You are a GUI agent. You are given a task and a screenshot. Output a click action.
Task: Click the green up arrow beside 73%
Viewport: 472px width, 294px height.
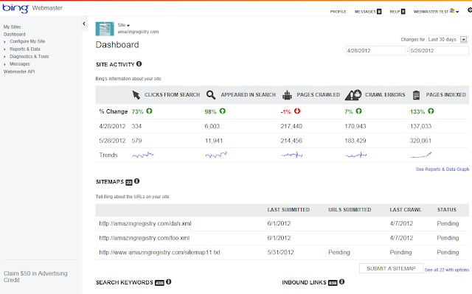tap(149, 111)
